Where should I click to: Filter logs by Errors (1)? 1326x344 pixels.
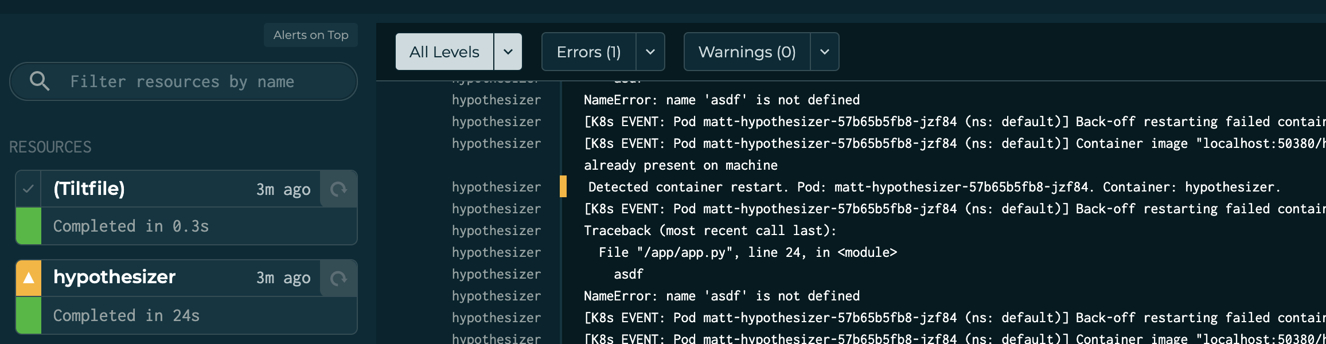pyautogui.click(x=589, y=52)
